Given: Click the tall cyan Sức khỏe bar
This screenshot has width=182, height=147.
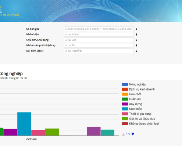Looking at the screenshot, I should tap(24, 124).
